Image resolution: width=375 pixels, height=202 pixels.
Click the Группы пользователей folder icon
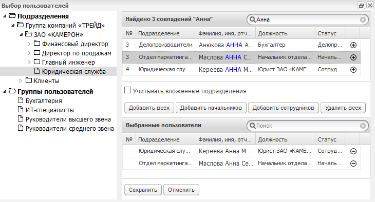pos(12,91)
